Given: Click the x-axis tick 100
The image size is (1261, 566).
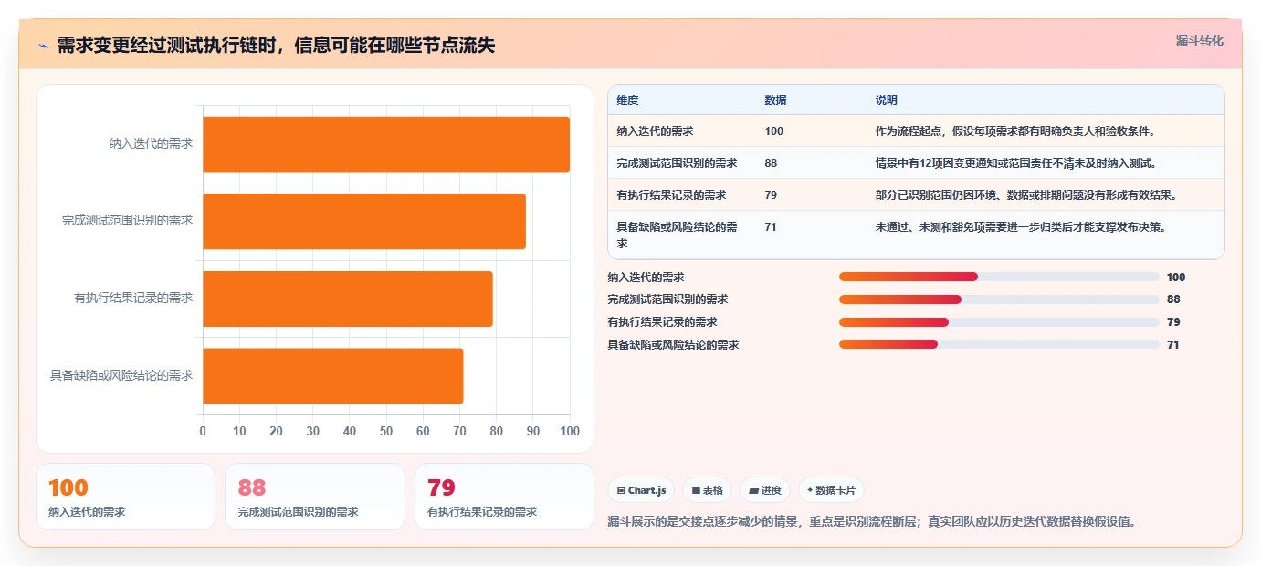Looking at the screenshot, I should [x=570, y=431].
